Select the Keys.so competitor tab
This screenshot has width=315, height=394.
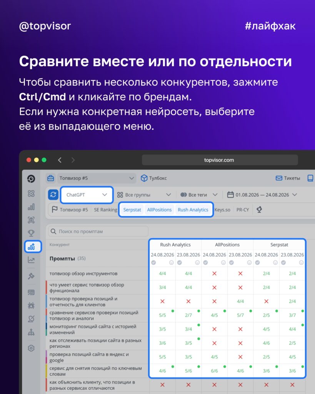222,210
